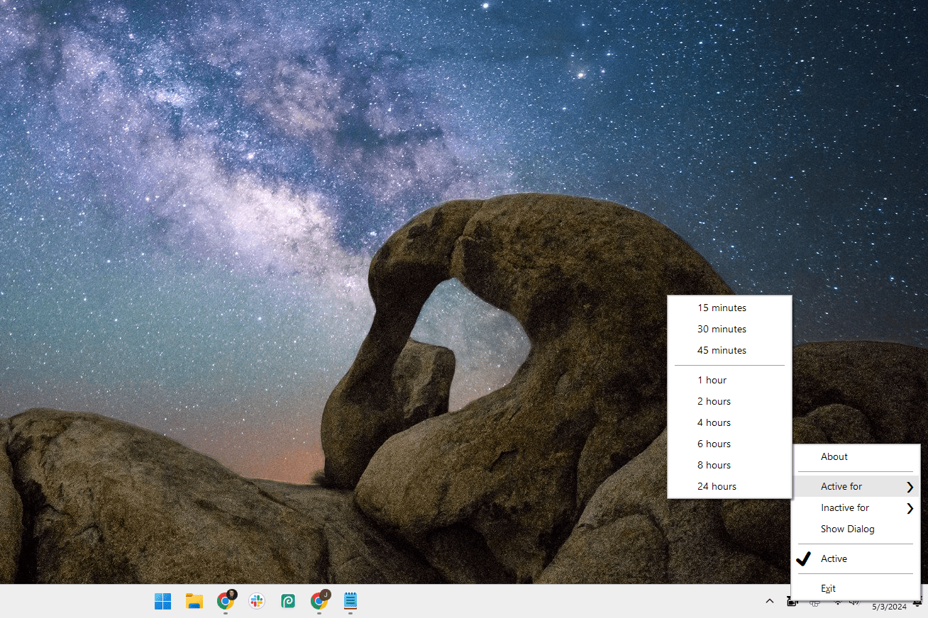928x618 pixels.
Task: Open the green Photopea taskbar app
Action: (x=288, y=601)
